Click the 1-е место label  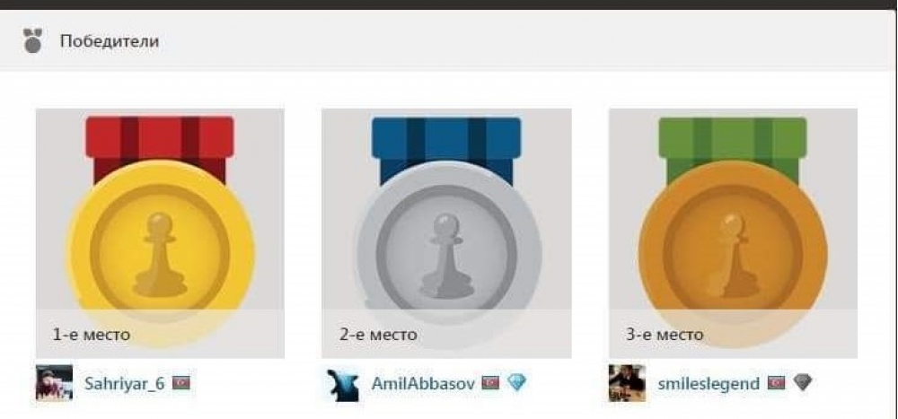click(92, 334)
